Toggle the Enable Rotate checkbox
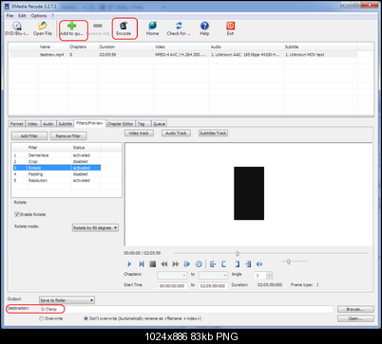The width and height of the screenshot is (382, 344). (x=17, y=214)
